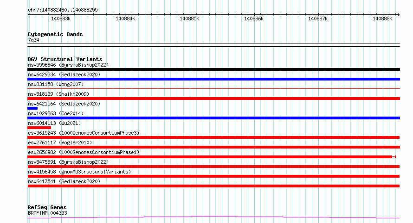The width and height of the screenshot is (413, 223).
Task: Click the 140885k ruler tick label
Action: tap(189, 19)
